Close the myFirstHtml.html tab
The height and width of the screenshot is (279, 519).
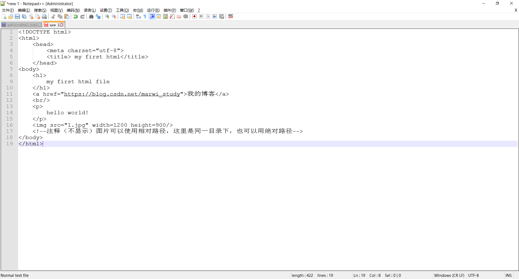tap(40, 25)
